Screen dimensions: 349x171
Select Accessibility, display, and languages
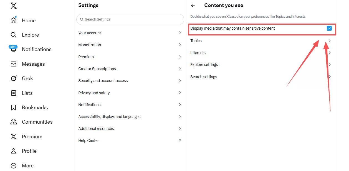coord(109,117)
